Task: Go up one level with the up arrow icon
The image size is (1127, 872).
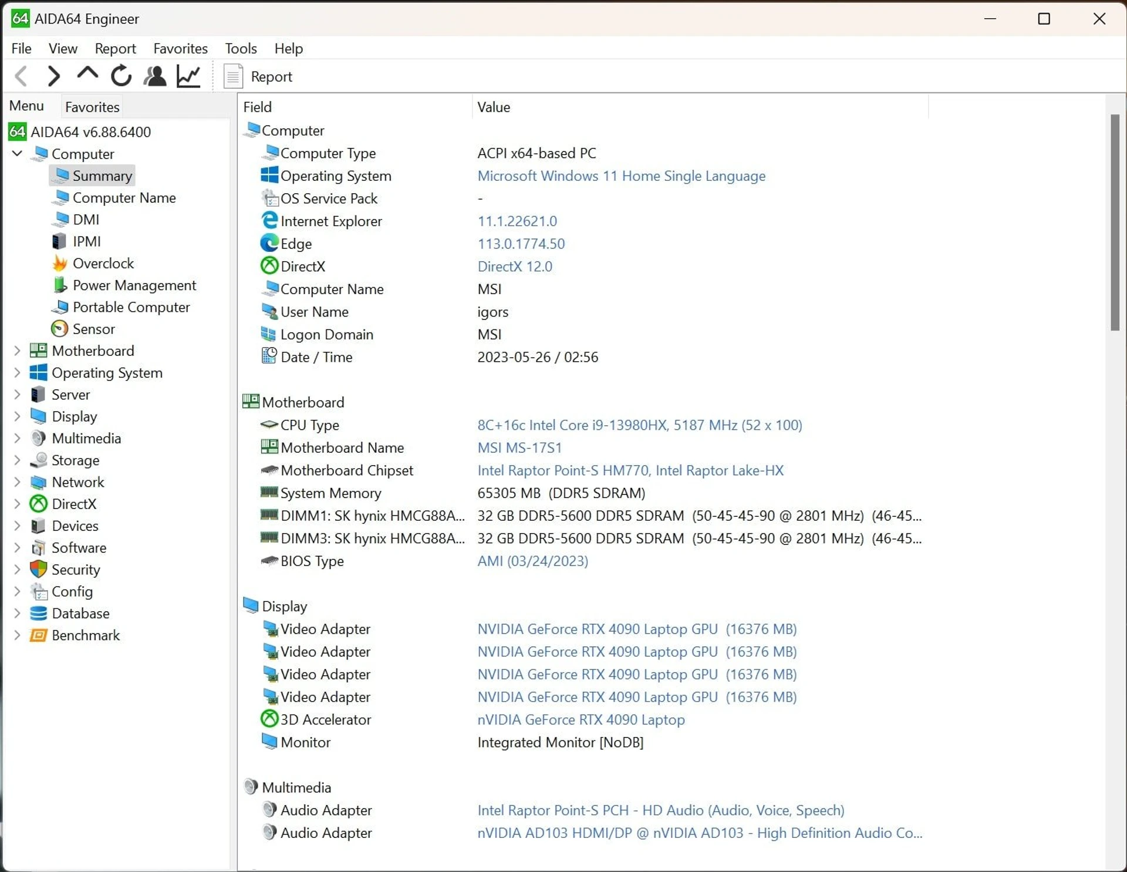Action: coord(87,75)
